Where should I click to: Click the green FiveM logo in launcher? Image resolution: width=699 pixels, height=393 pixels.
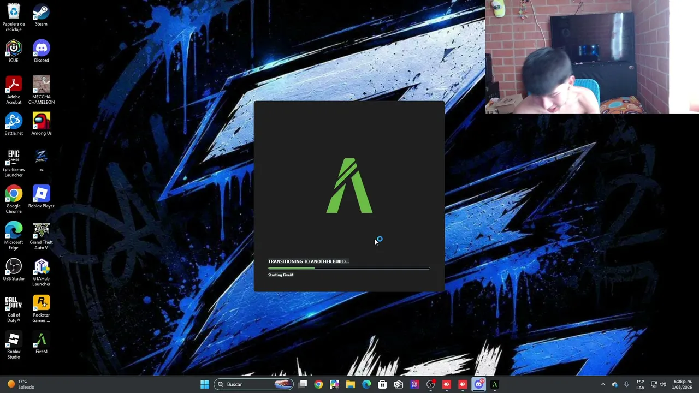349,186
